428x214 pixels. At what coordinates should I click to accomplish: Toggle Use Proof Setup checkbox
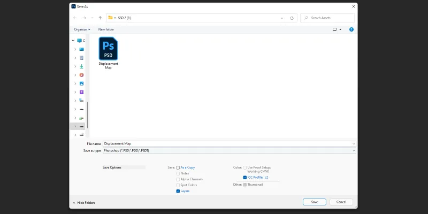(245, 167)
